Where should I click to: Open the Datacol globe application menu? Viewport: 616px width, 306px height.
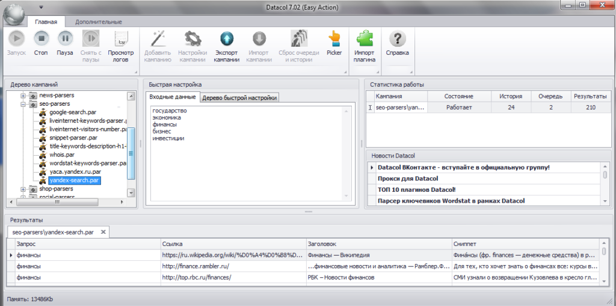tap(14, 16)
